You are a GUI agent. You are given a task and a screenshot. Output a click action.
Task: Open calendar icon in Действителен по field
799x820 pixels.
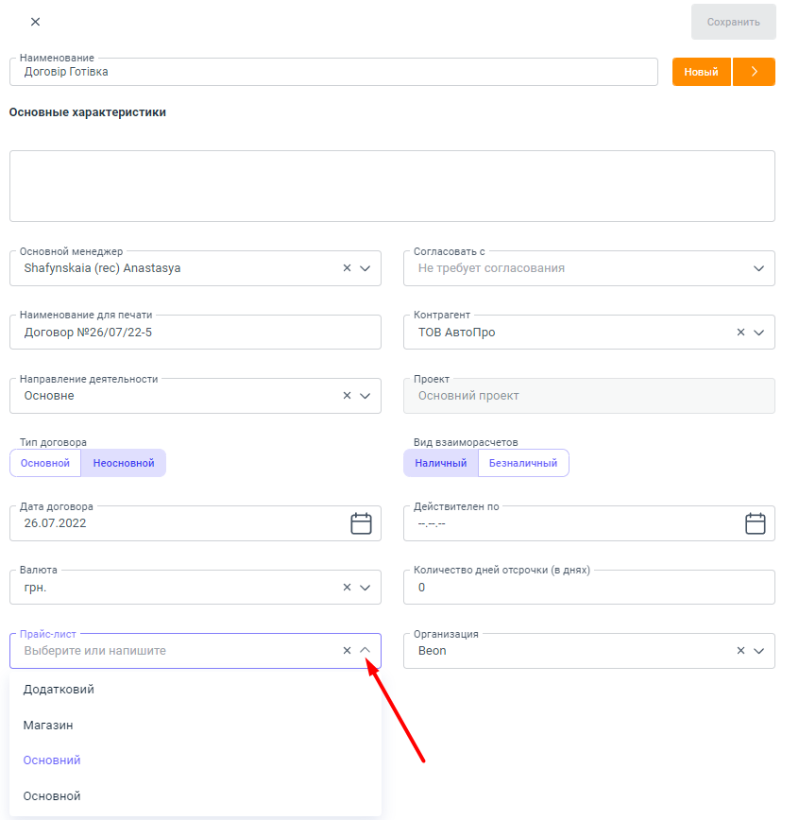tap(755, 523)
